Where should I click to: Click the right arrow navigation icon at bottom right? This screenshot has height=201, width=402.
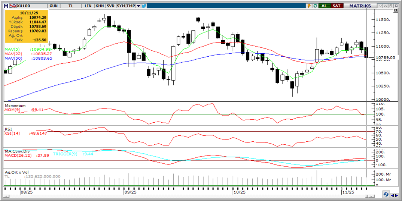[x=396, y=195]
